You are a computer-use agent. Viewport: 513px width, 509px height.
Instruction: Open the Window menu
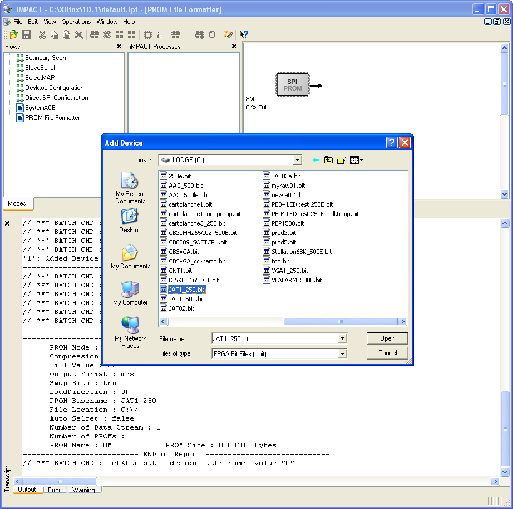point(107,22)
